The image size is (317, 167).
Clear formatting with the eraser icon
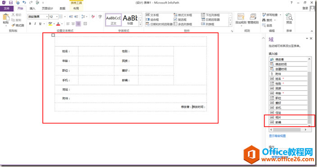(x=93, y=17)
